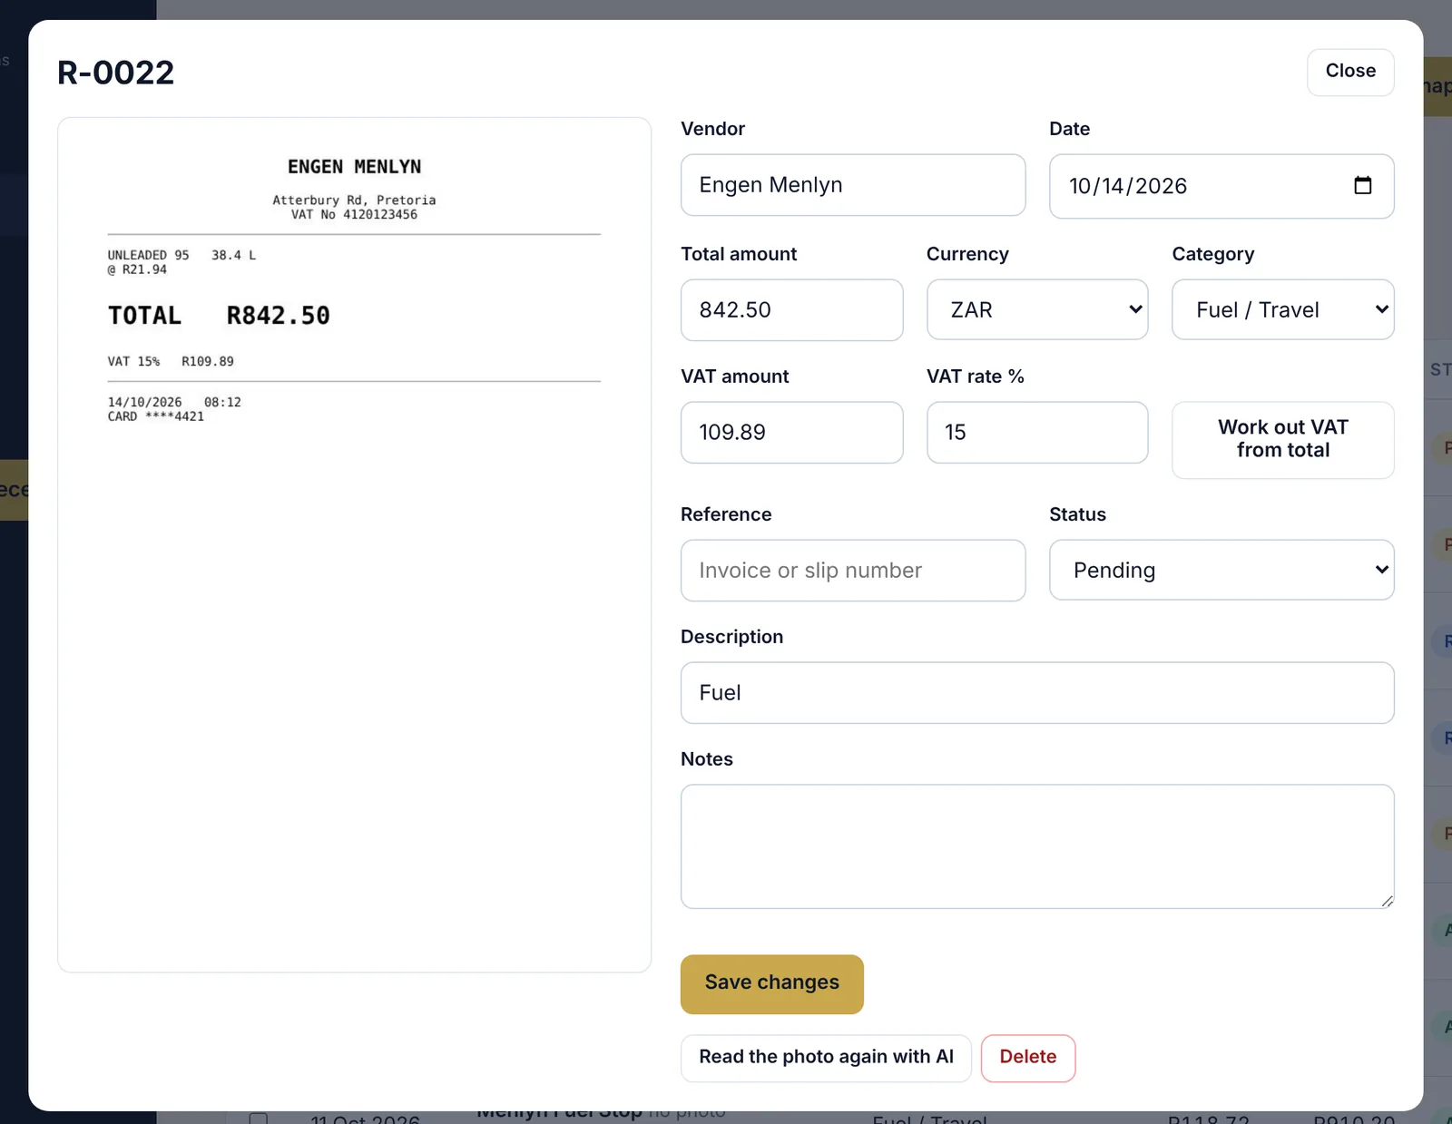Open the Status dropdown showing Pending
Viewport: 1452px width, 1124px height.
point(1221,570)
